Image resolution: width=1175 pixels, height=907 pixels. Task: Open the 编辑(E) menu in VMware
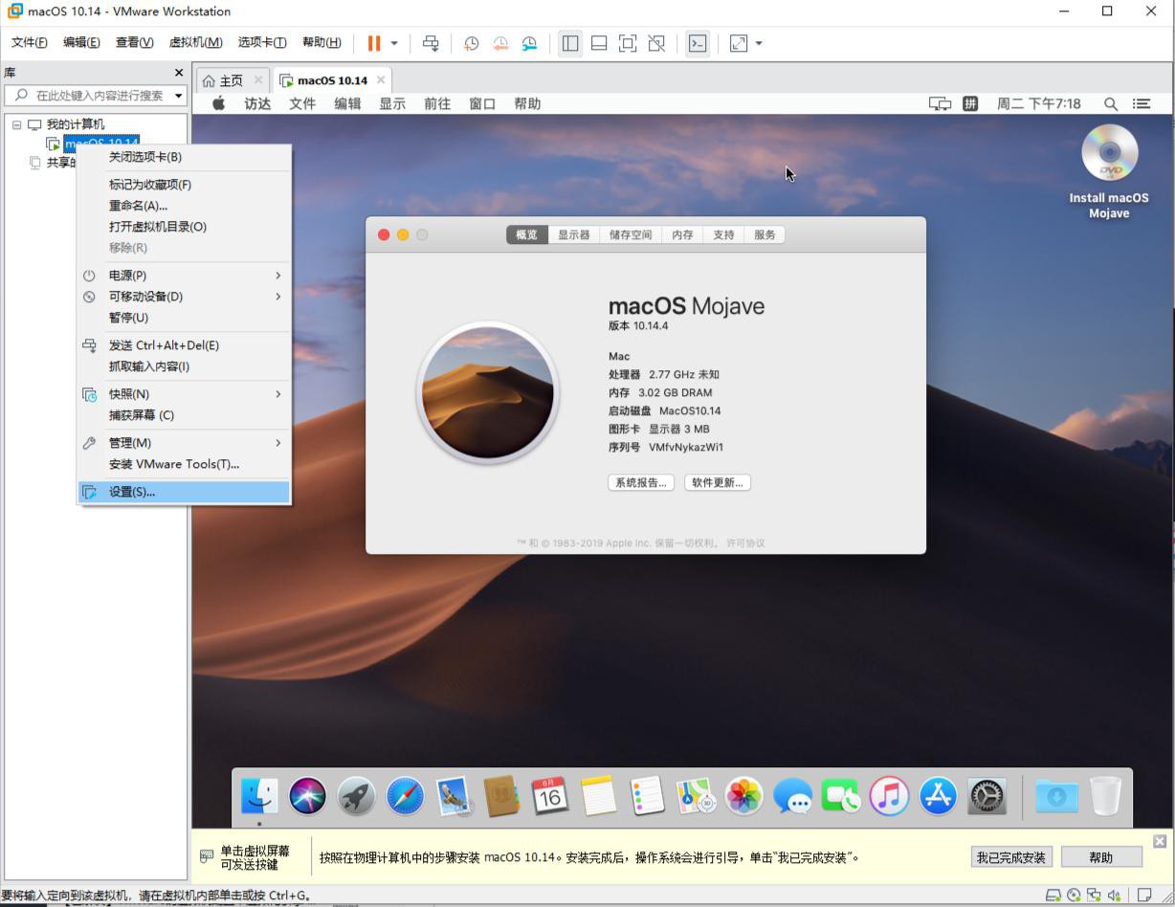pyautogui.click(x=81, y=42)
